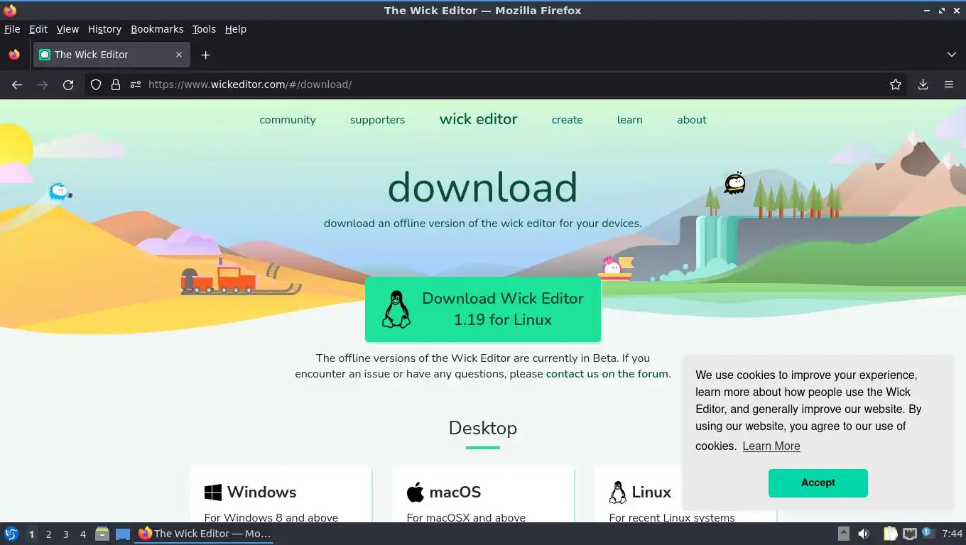Open the volume speaker tray icon
The width and height of the screenshot is (966, 545).
click(864, 534)
